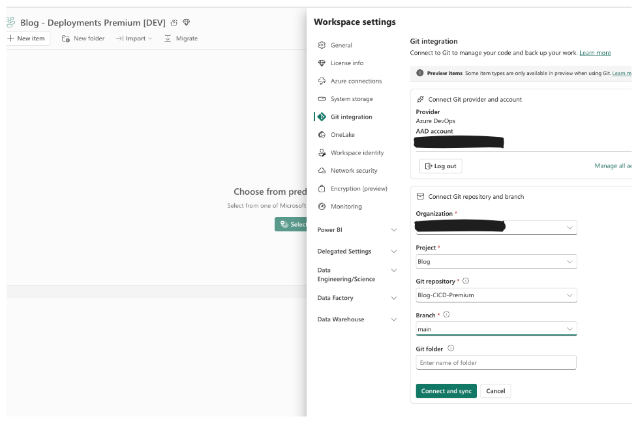Viewport: 638px width, 423px height.
Task: Open the Learn more link under Git integration
Action: 595,53
